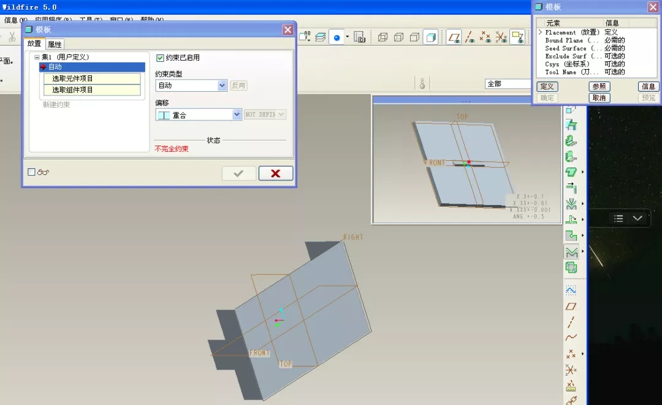
Task: Close the 模板 placement dialog
Action: (x=287, y=29)
